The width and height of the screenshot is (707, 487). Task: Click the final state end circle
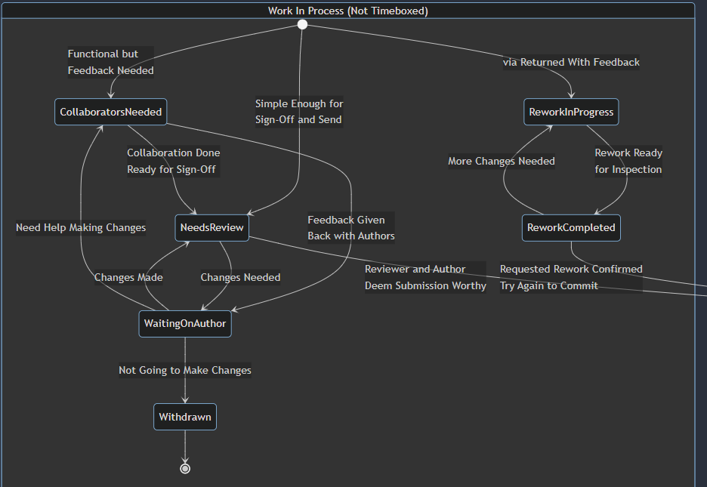(185, 468)
